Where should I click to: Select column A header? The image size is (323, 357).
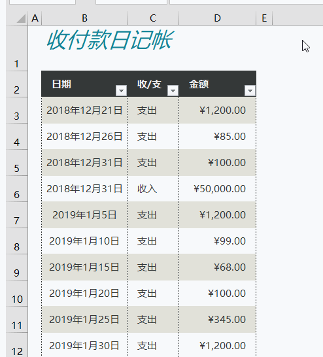pos(35,18)
